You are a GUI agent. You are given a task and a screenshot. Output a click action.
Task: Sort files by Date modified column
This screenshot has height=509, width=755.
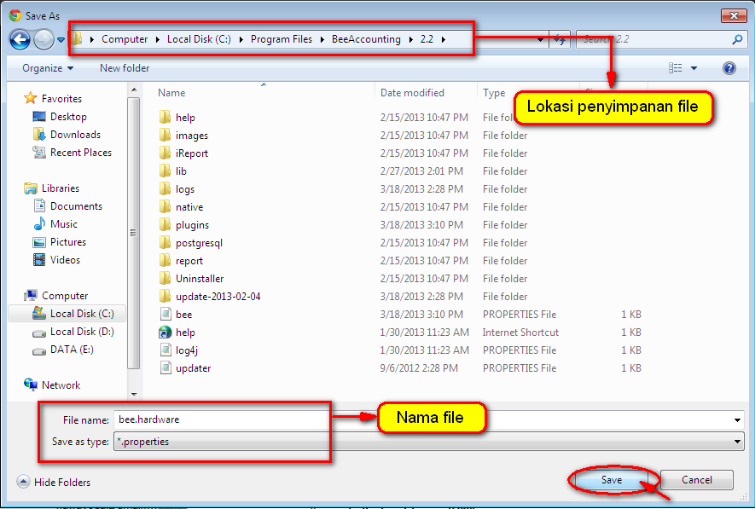pyautogui.click(x=412, y=93)
